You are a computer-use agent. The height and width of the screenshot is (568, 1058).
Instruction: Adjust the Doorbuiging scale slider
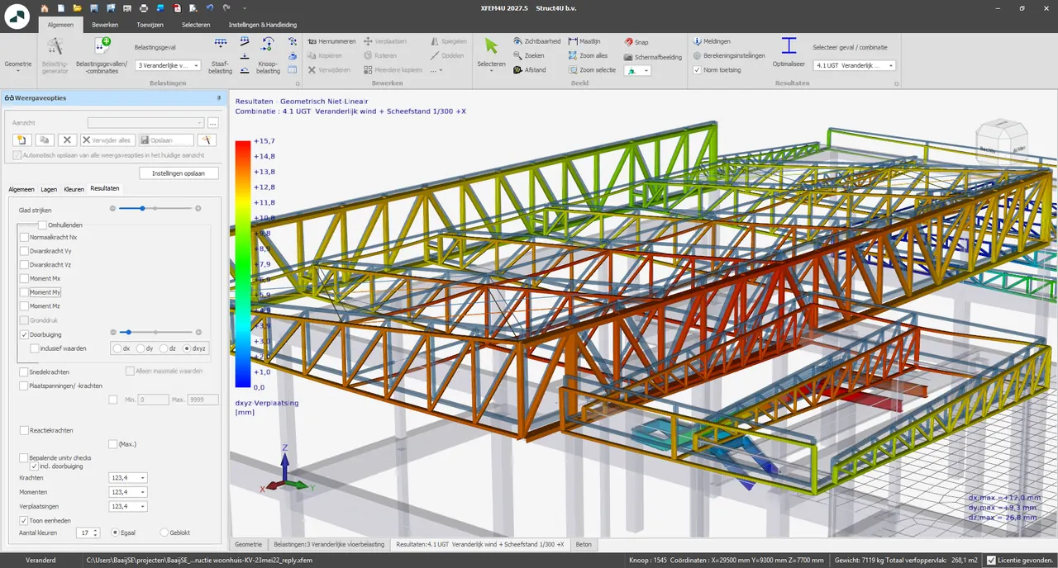pyautogui.click(x=128, y=333)
